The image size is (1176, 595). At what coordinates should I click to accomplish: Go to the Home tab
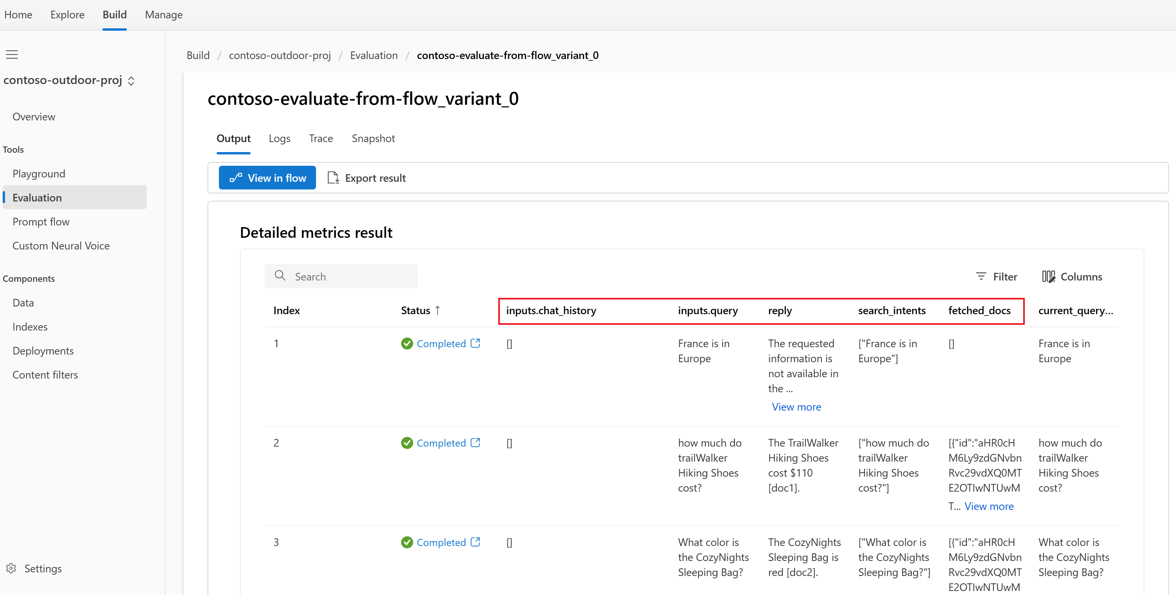pyautogui.click(x=18, y=15)
